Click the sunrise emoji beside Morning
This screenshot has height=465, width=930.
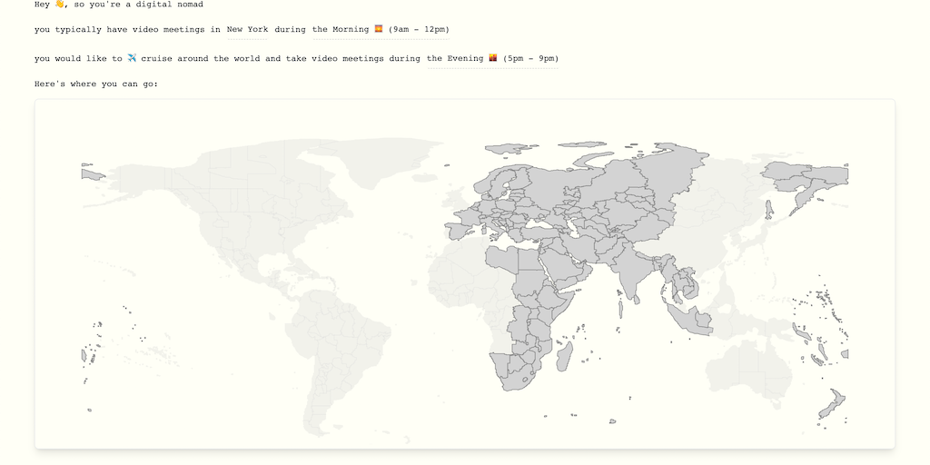(x=379, y=29)
